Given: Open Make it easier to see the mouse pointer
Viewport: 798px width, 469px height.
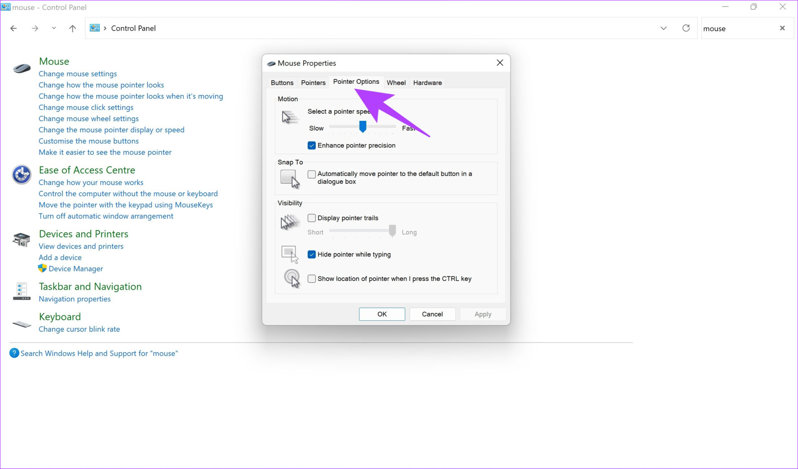Looking at the screenshot, I should pyautogui.click(x=105, y=152).
